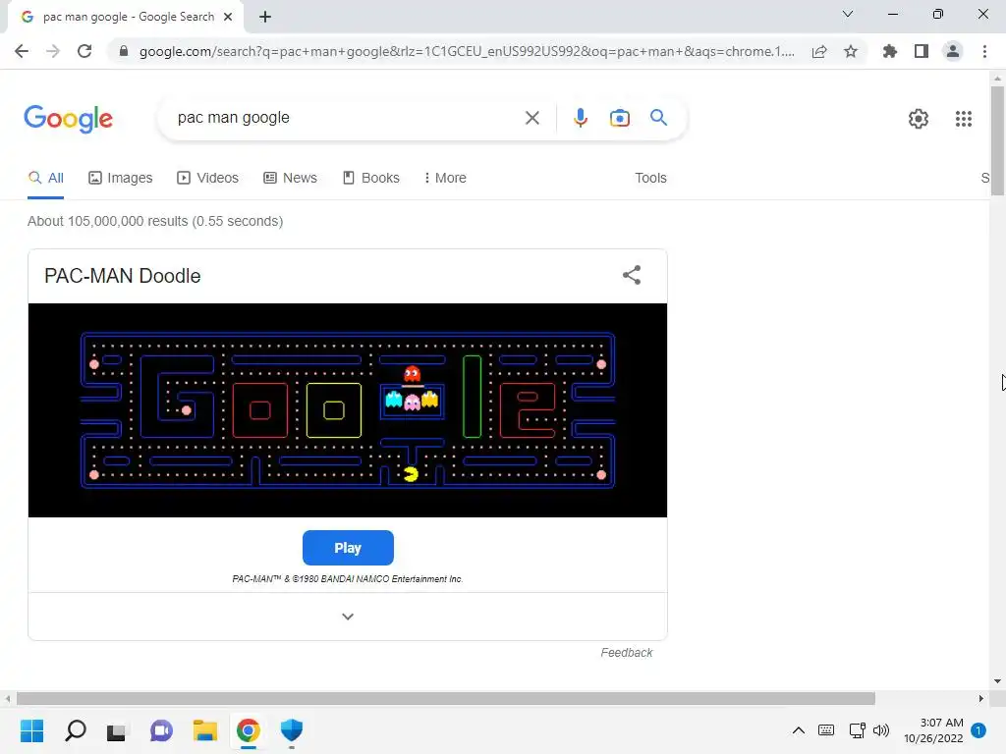Select the All results tab

coord(45,178)
